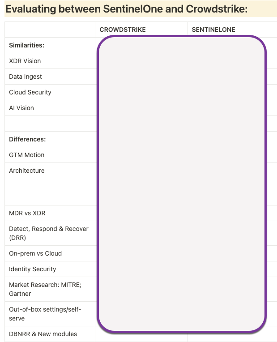Click the blank top-left header cell
Viewport: 277px width, 342px height.
tap(50, 30)
